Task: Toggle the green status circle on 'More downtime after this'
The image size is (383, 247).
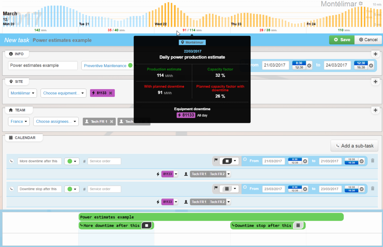Action: click(70, 161)
